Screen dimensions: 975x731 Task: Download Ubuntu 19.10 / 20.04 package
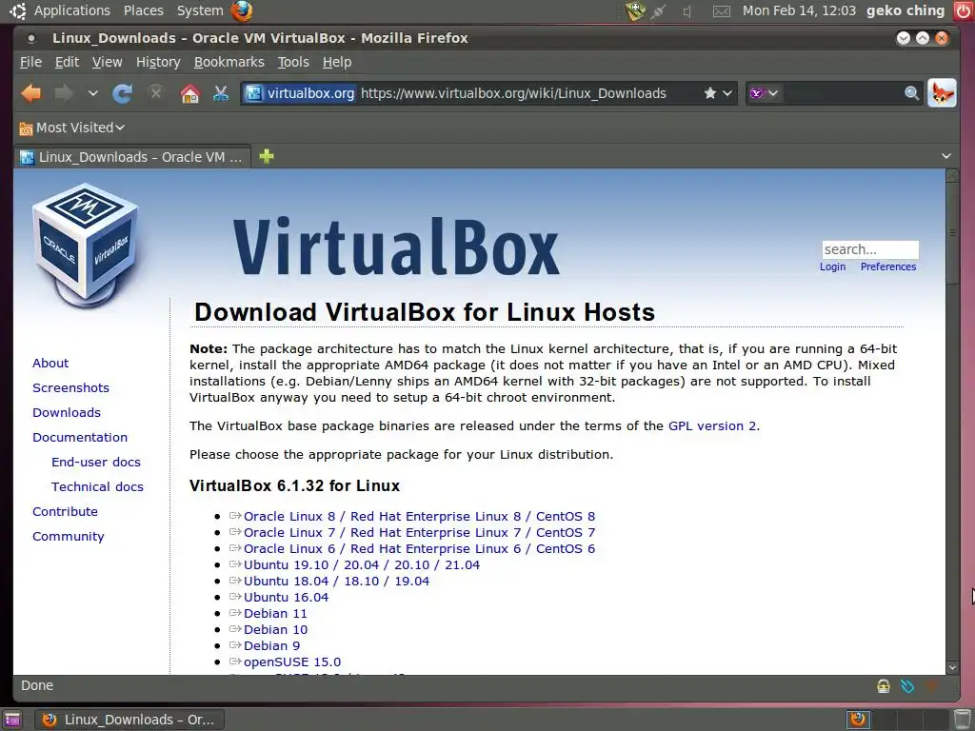(361, 565)
